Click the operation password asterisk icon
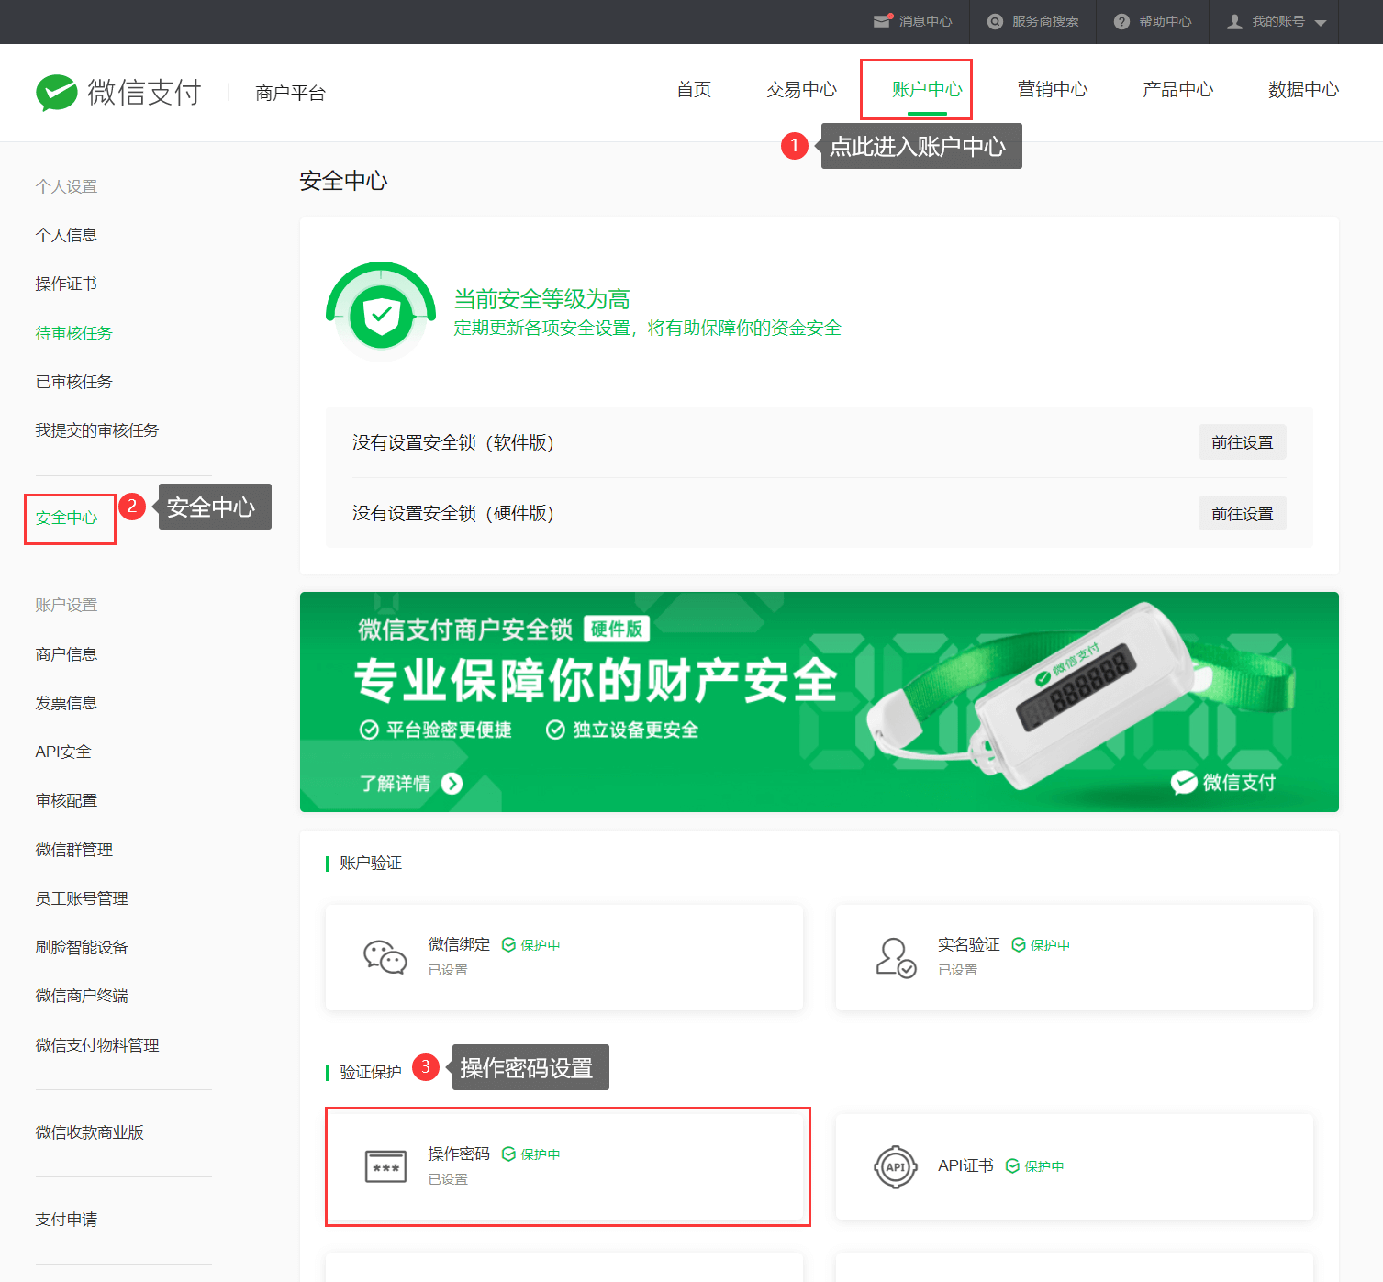The height and width of the screenshot is (1282, 1383). click(385, 1166)
